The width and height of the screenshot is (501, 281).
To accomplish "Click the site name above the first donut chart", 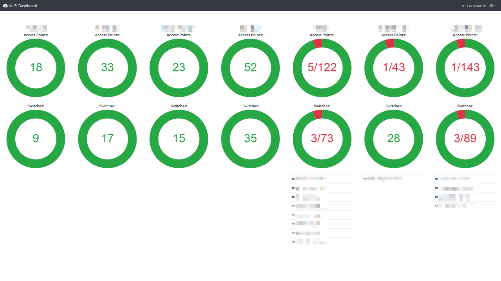I will (36, 28).
